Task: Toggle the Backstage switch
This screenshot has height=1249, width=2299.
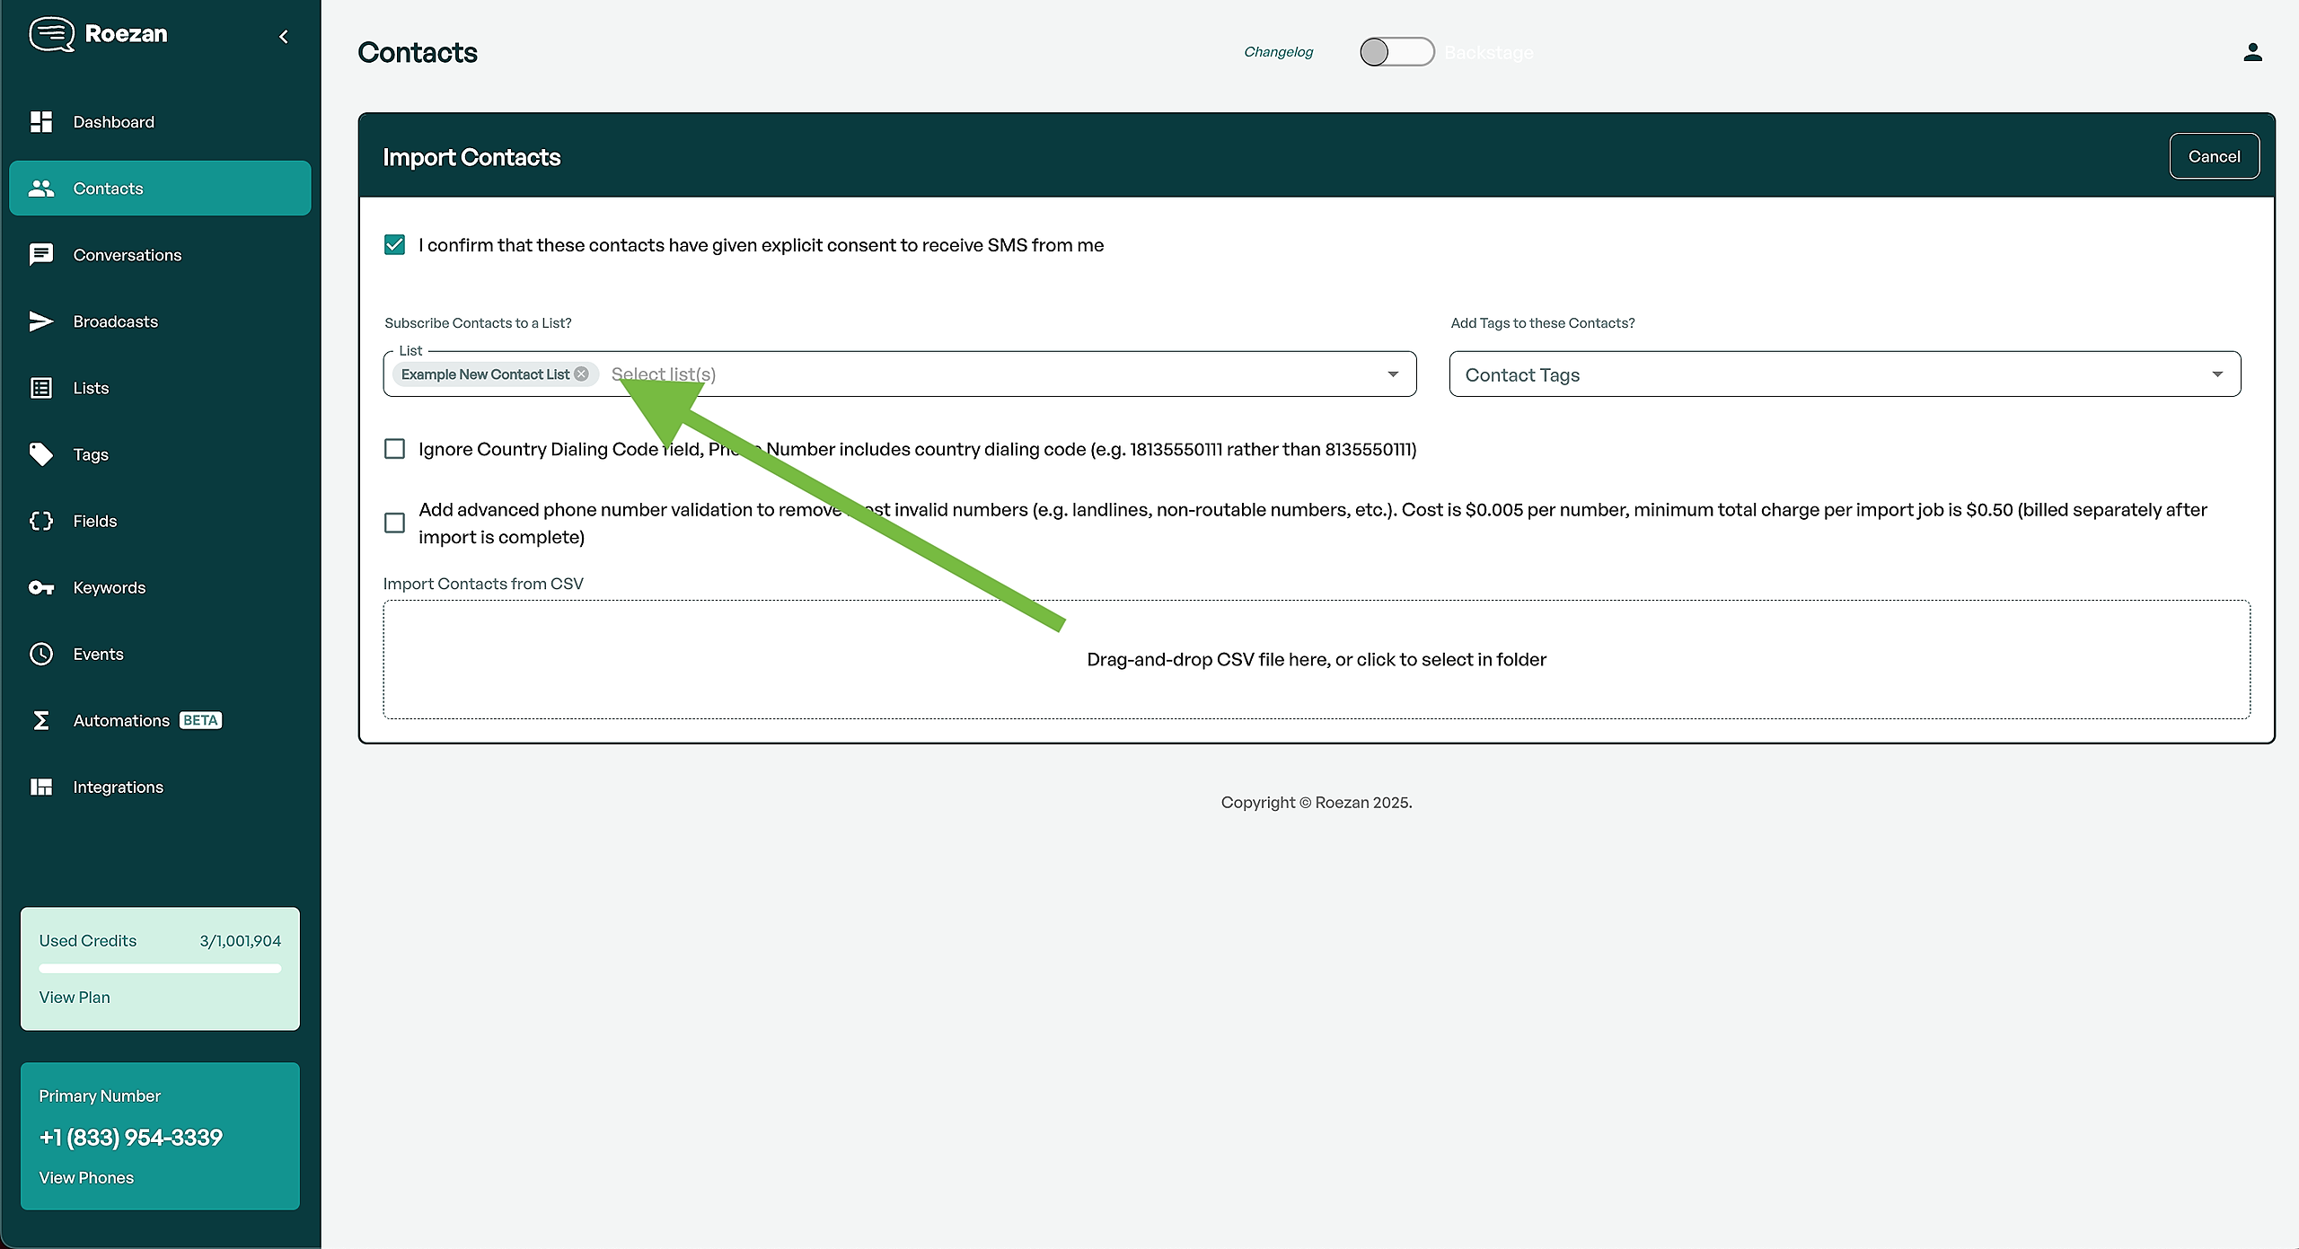Action: coord(1396,52)
